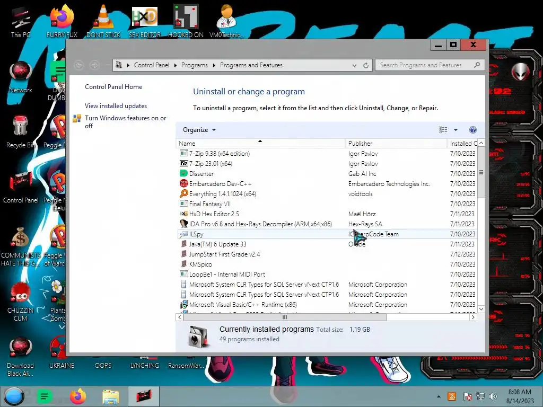Open Turn Windows features on or off
Viewport: 543px width, 407px height.
[x=125, y=122]
